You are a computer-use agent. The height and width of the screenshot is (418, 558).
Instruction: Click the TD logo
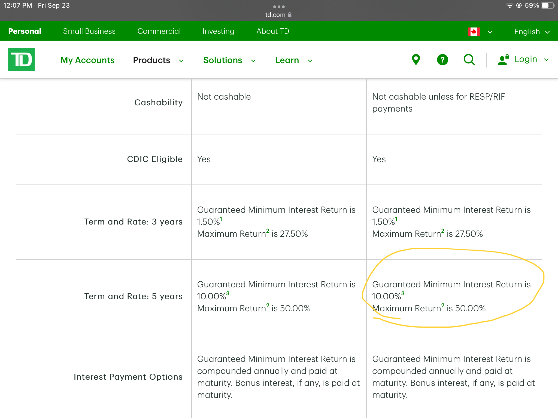[x=22, y=60]
